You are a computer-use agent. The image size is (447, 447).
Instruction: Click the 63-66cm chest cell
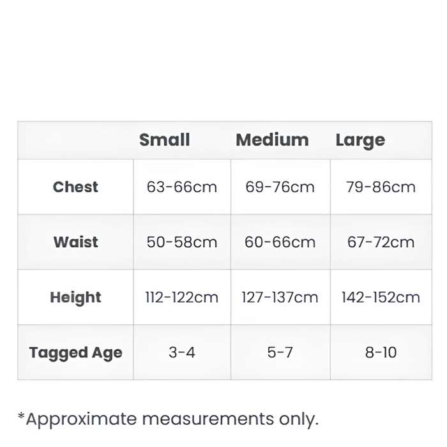182,187
